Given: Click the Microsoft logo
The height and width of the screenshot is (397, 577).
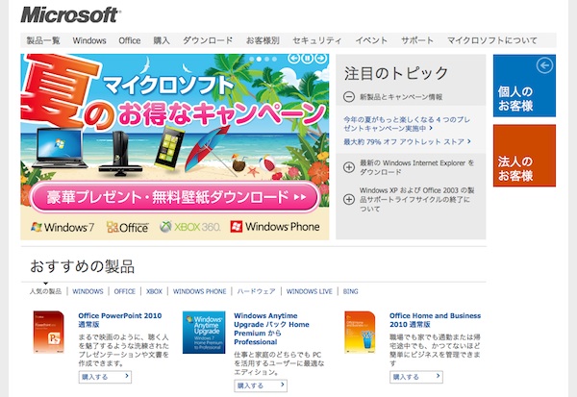Looking at the screenshot, I should point(70,15).
